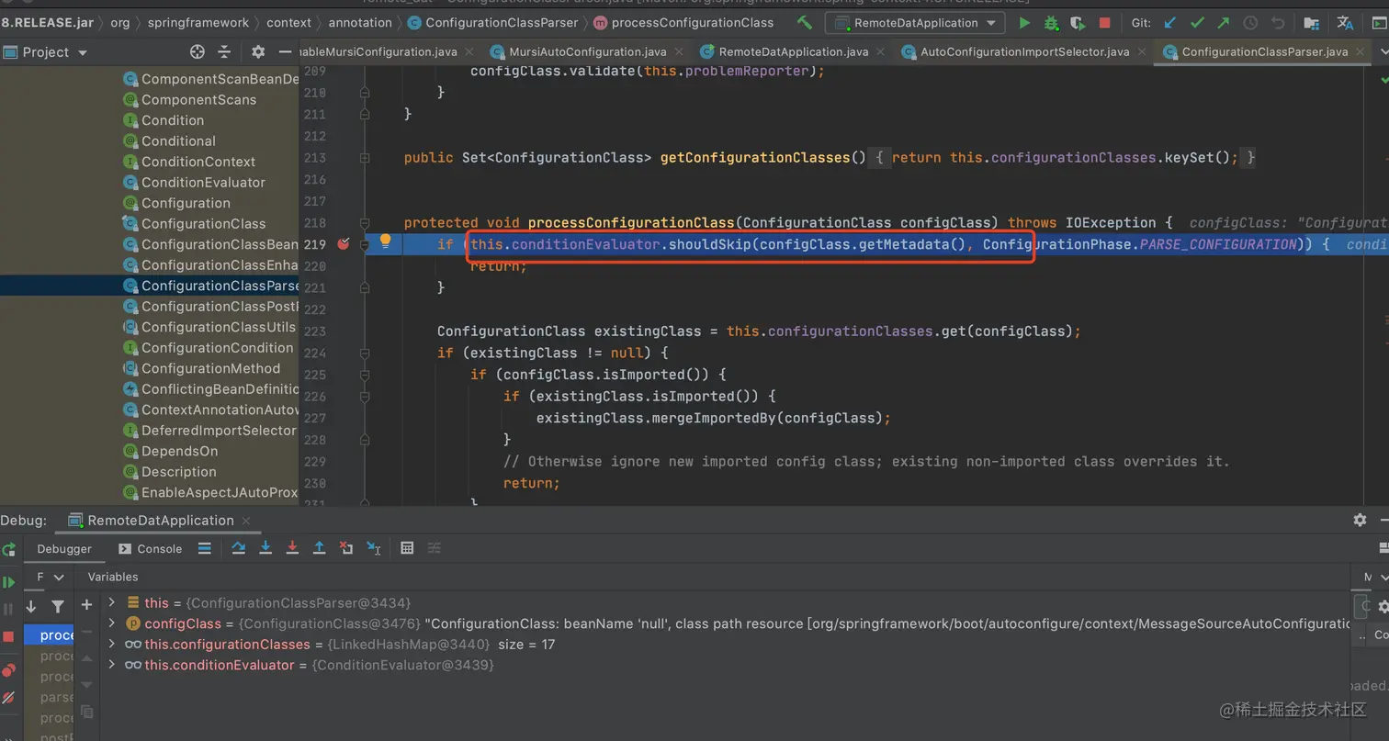This screenshot has width=1389, height=741.
Task: Open RemoteDatApplication run configuration dropdown
Action: tap(914, 22)
